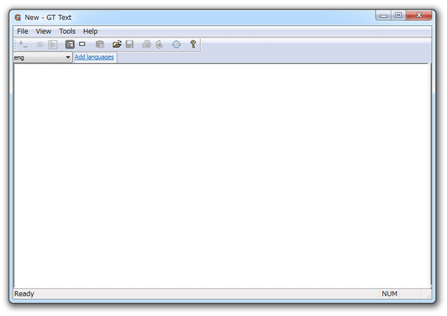Toggle the dark framed capture-window icon

pos(70,44)
